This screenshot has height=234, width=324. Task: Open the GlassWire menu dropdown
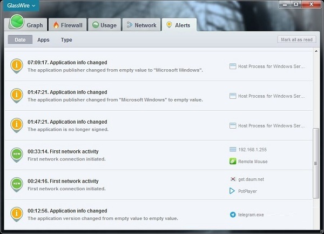pyautogui.click(x=21, y=5)
